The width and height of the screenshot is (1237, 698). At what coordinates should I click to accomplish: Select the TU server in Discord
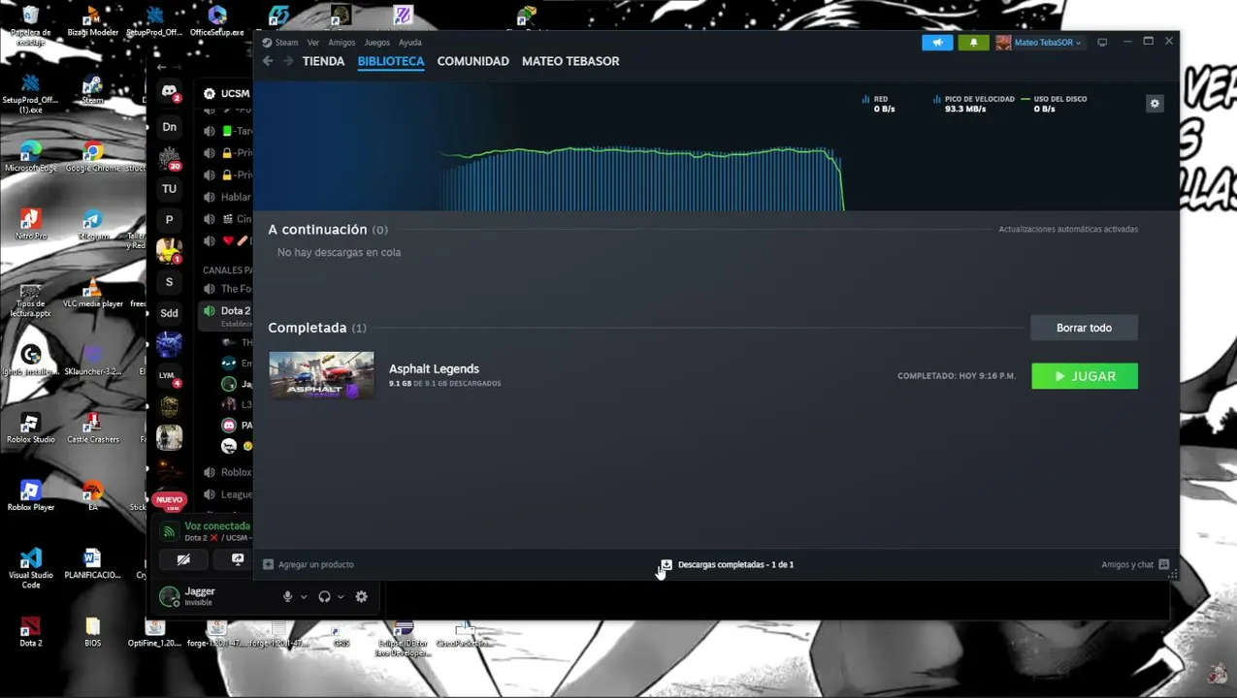169,189
